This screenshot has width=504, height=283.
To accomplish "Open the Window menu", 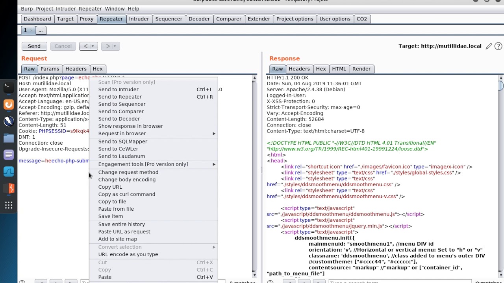I will tap(115, 9).
